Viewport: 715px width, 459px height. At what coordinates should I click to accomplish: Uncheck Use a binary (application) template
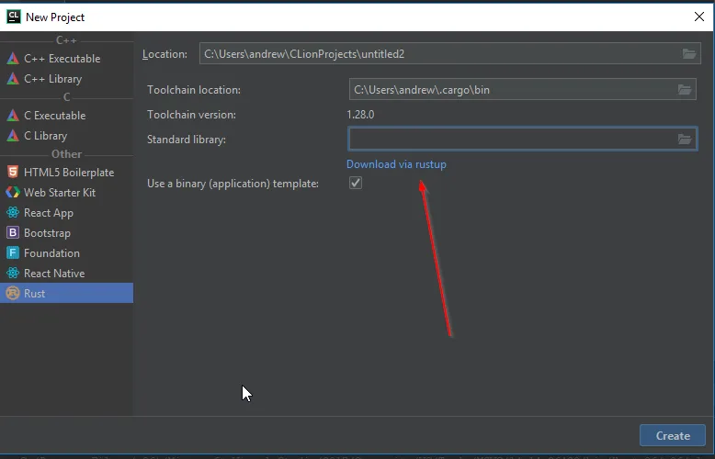click(356, 183)
